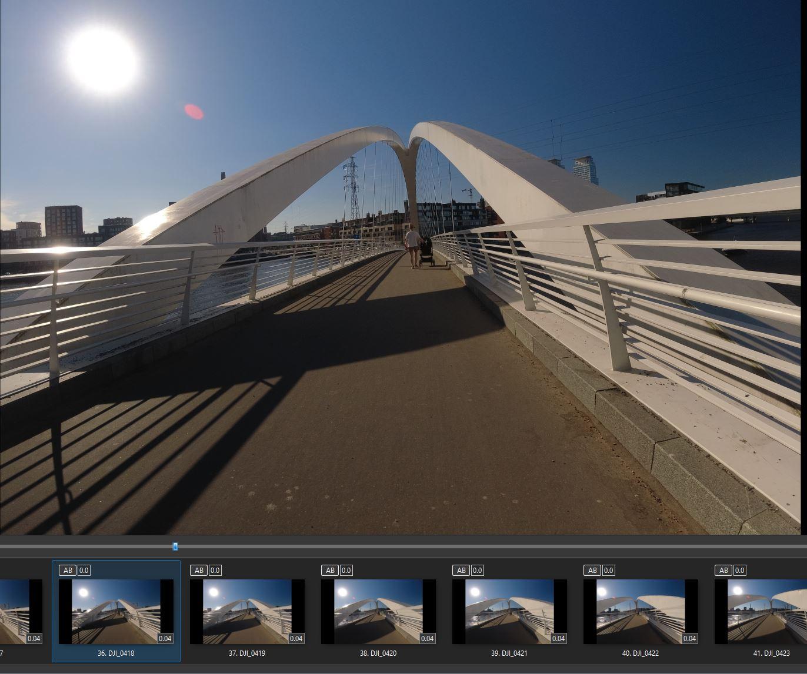Screen dimensions: 807x674
Task: Click the 0.04 badge on DJI_0420 thumbnail
Action: point(428,638)
